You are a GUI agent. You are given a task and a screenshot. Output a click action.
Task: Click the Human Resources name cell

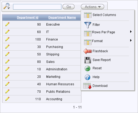[60, 84]
